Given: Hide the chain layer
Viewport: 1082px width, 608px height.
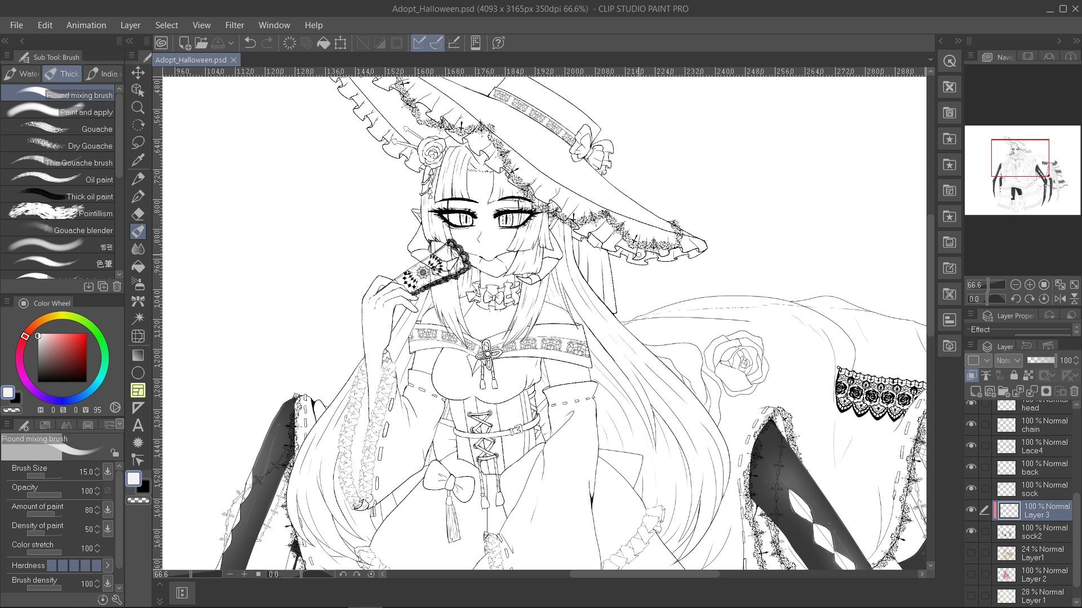Looking at the screenshot, I should click(x=971, y=424).
